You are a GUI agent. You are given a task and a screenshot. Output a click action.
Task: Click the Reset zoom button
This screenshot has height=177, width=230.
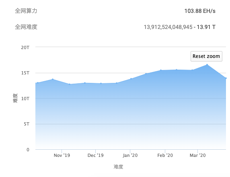coord(206,56)
